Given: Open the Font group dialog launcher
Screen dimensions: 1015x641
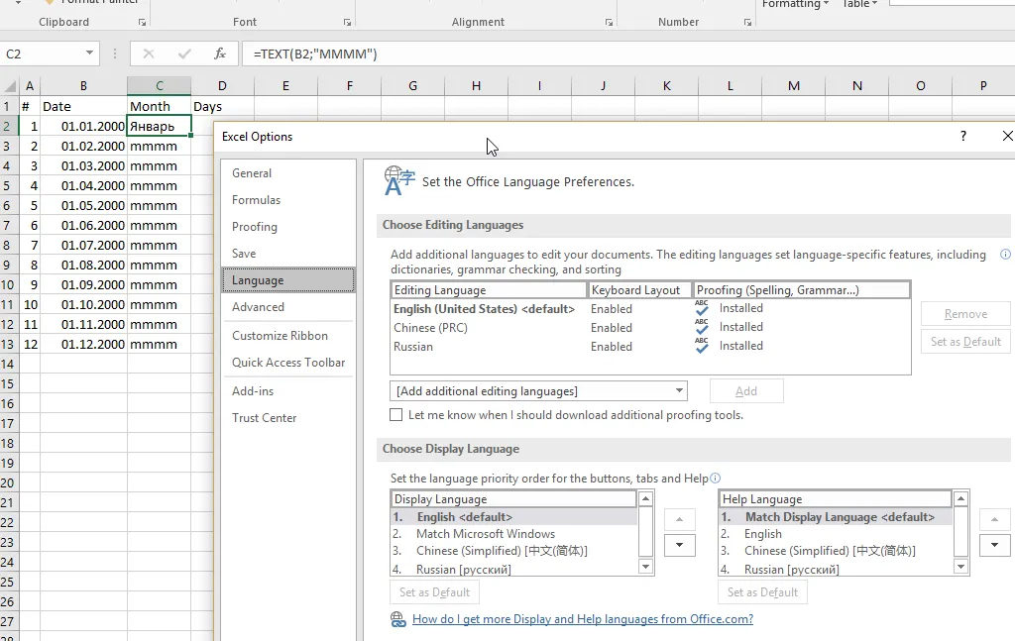Looking at the screenshot, I should point(347,22).
